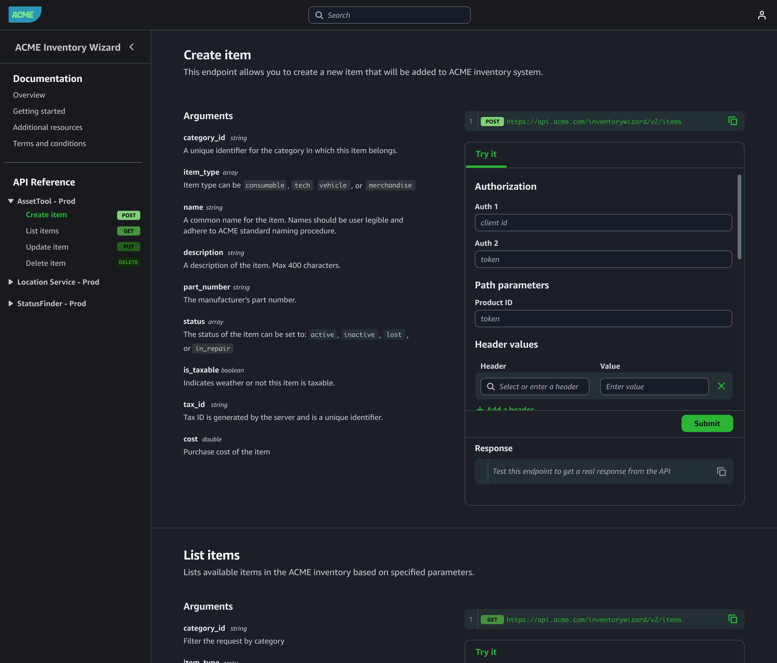Screen dimensions: 777x663
Task: Copy the GET endpoint URL
Action: click(732, 619)
